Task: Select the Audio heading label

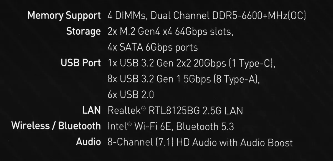Action: [88, 142]
